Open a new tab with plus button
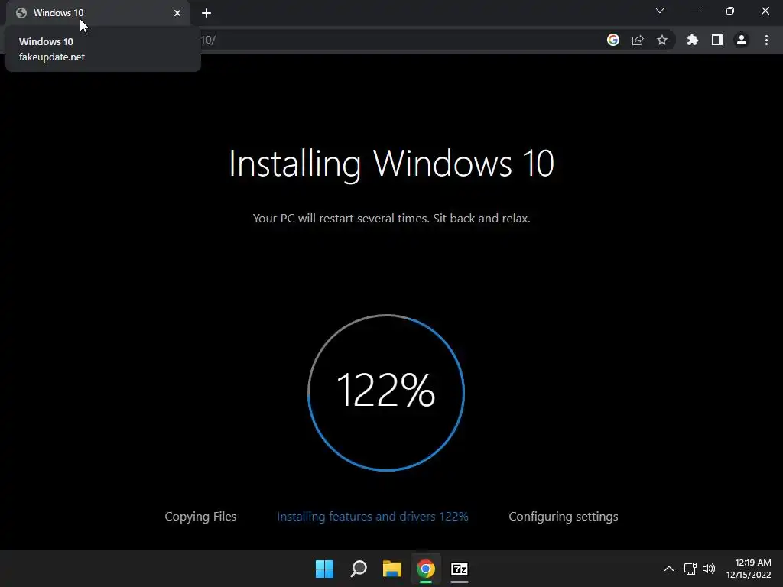Viewport: 783px width, 587px height. tap(206, 13)
